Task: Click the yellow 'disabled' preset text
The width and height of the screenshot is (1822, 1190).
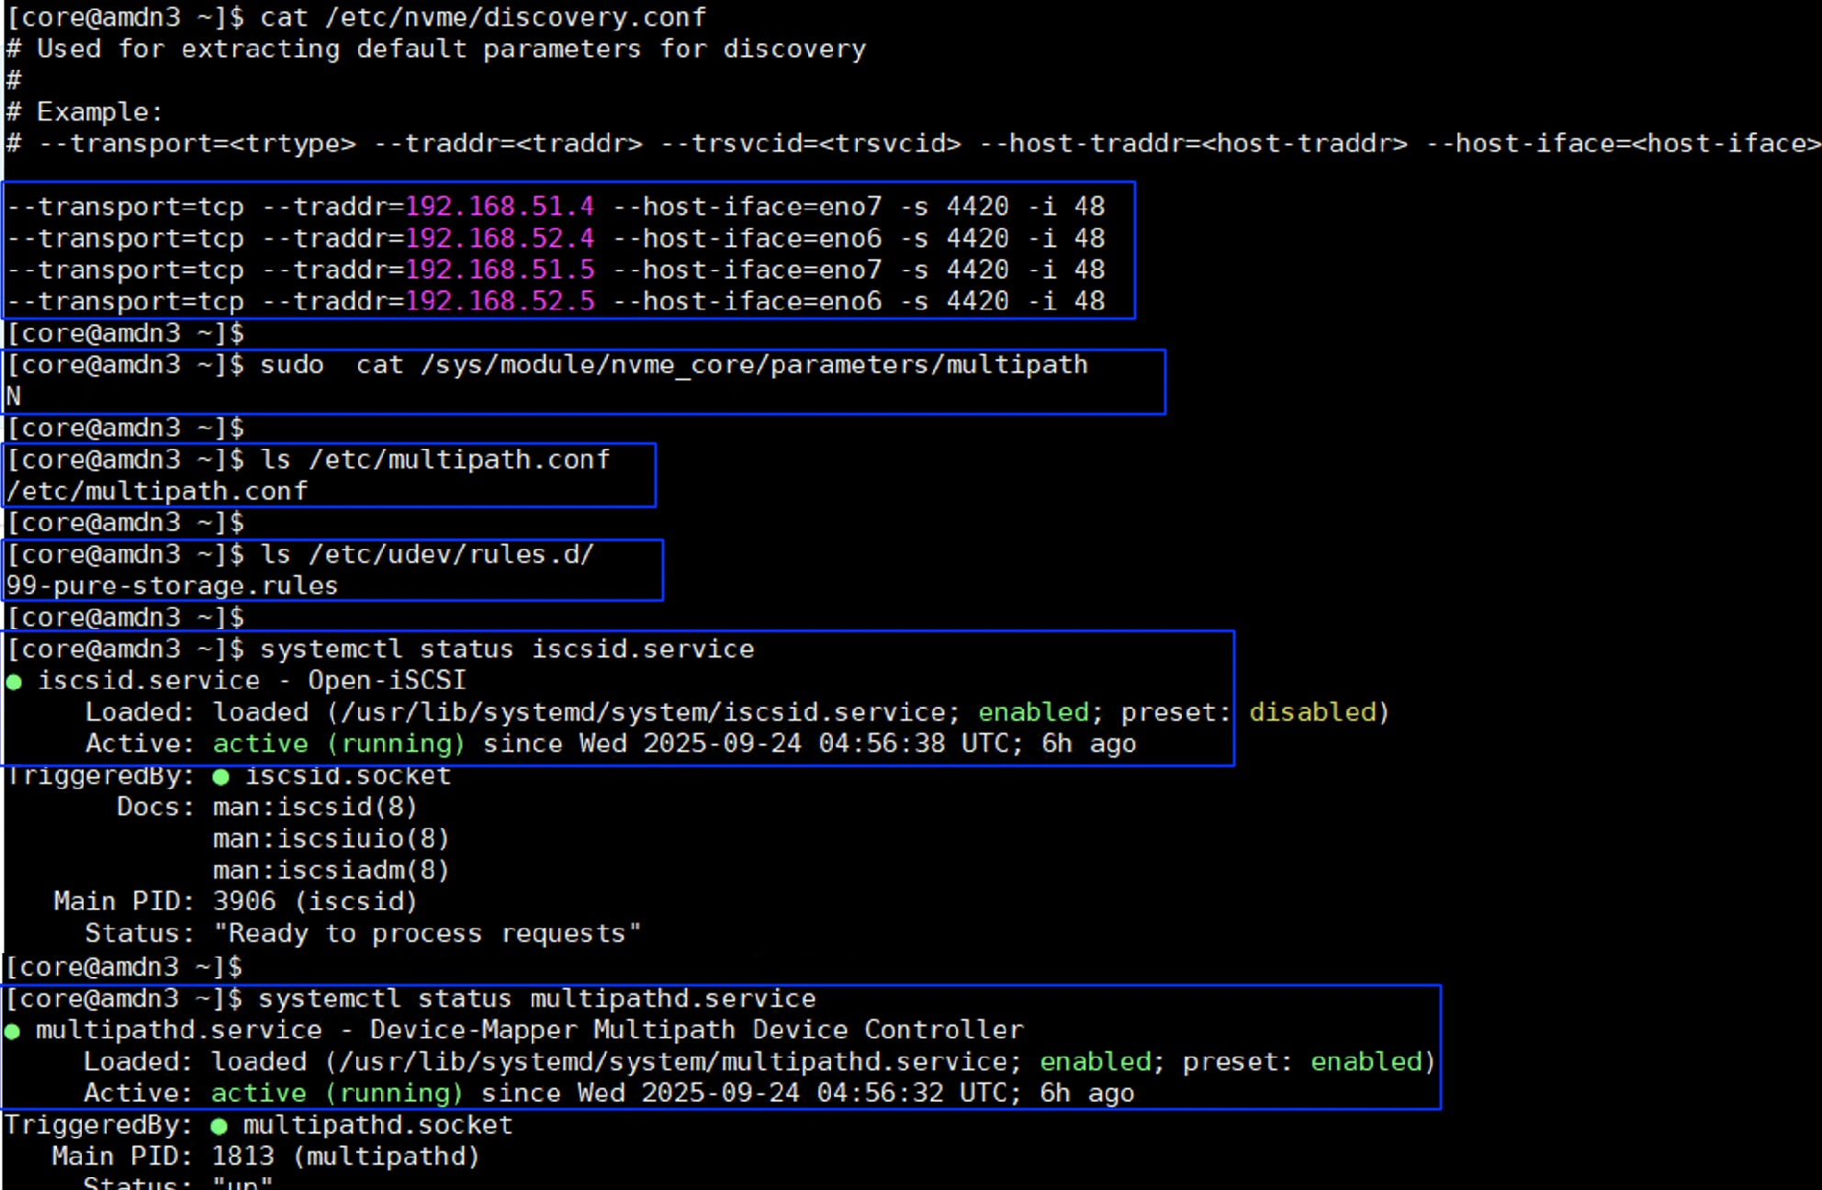Action: 1313,713
